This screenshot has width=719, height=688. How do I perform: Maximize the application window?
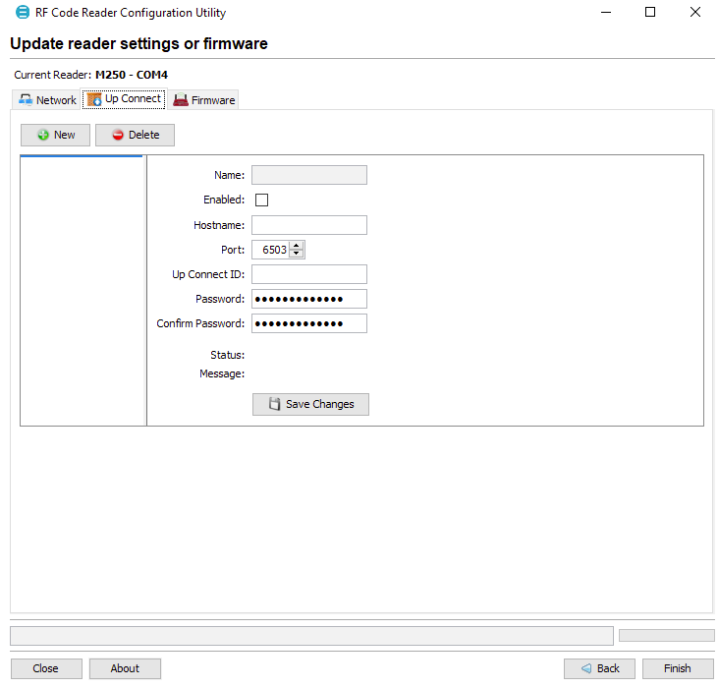(649, 13)
